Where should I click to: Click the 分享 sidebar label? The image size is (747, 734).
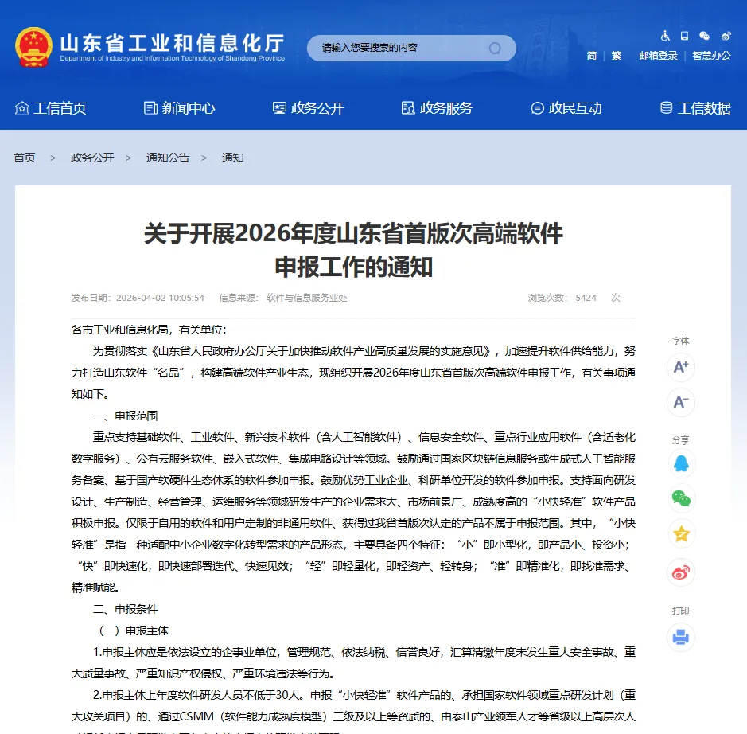coord(680,440)
